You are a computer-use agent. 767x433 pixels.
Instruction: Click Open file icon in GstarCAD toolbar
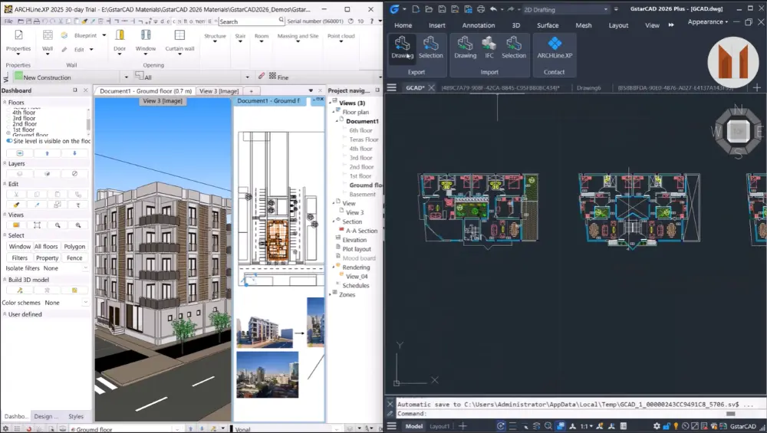pos(429,8)
